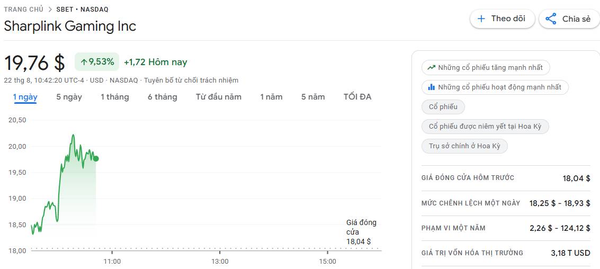The image size is (600, 269).
Task: Switch to the 5 ngày chart tab
Action: 69,97
